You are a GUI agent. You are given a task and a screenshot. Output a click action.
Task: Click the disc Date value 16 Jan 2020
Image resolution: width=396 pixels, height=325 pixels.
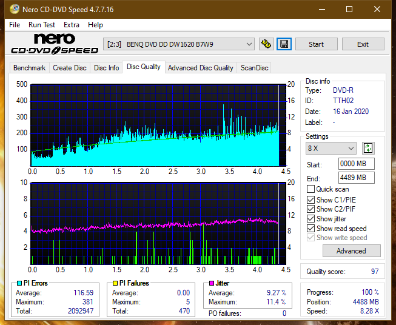(x=351, y=112)
